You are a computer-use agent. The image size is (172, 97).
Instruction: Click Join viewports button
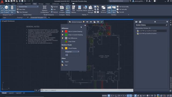point(53,9)
